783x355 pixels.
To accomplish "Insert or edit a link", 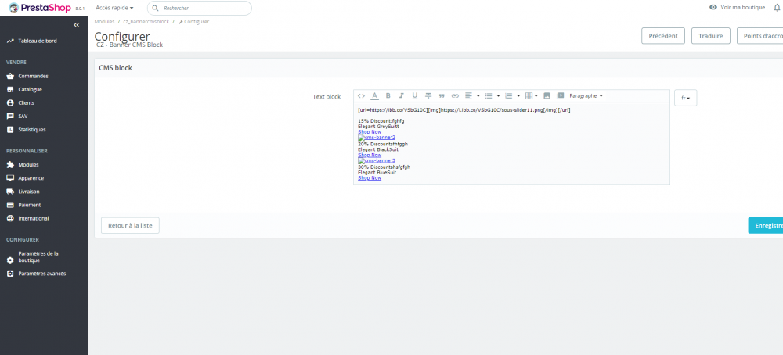I will tap(455, 95).
